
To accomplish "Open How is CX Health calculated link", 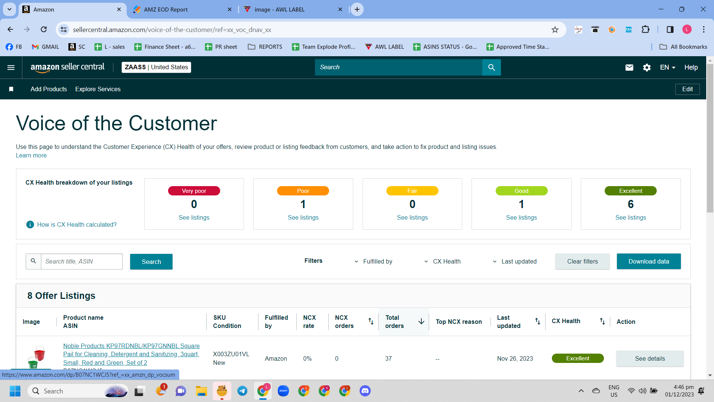I will click(77, 224).
